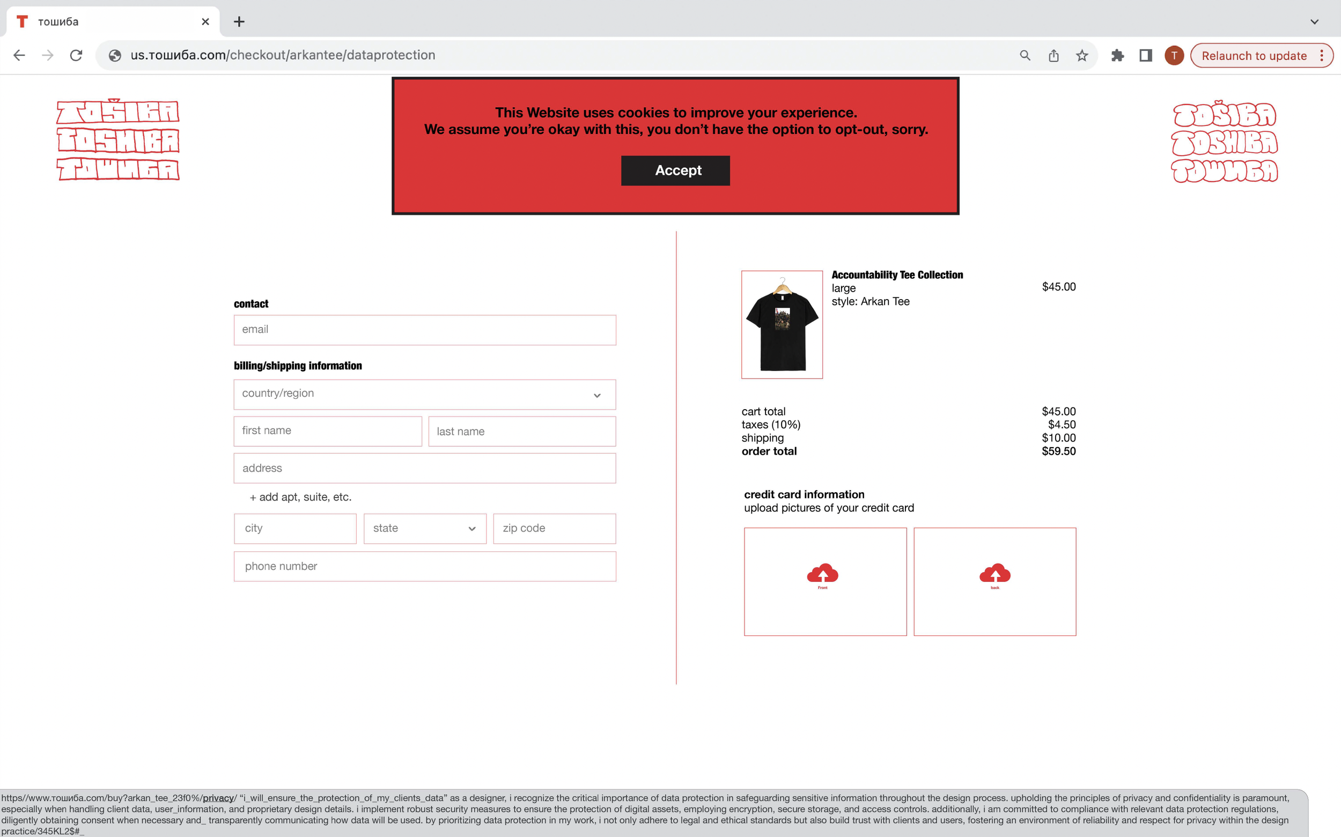
Task: Accept the cookies banner
Action: pyautogui.click(x=675, y=171)
